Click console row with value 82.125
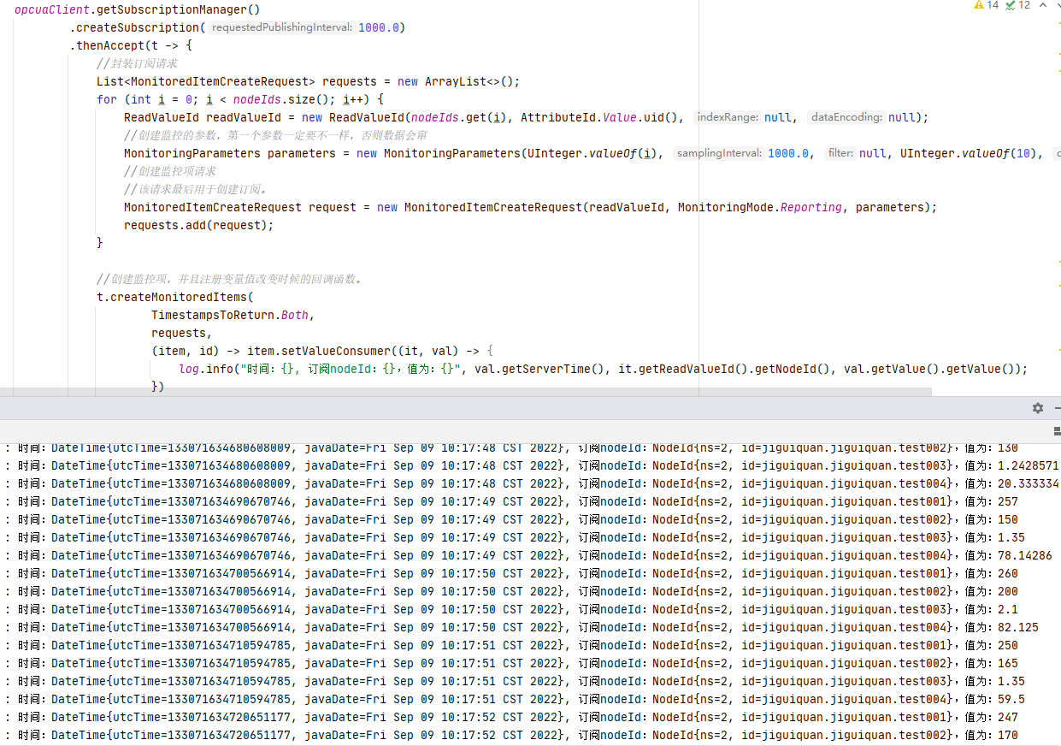This screenshot has width=1061, height=746. tap(530, 627)
